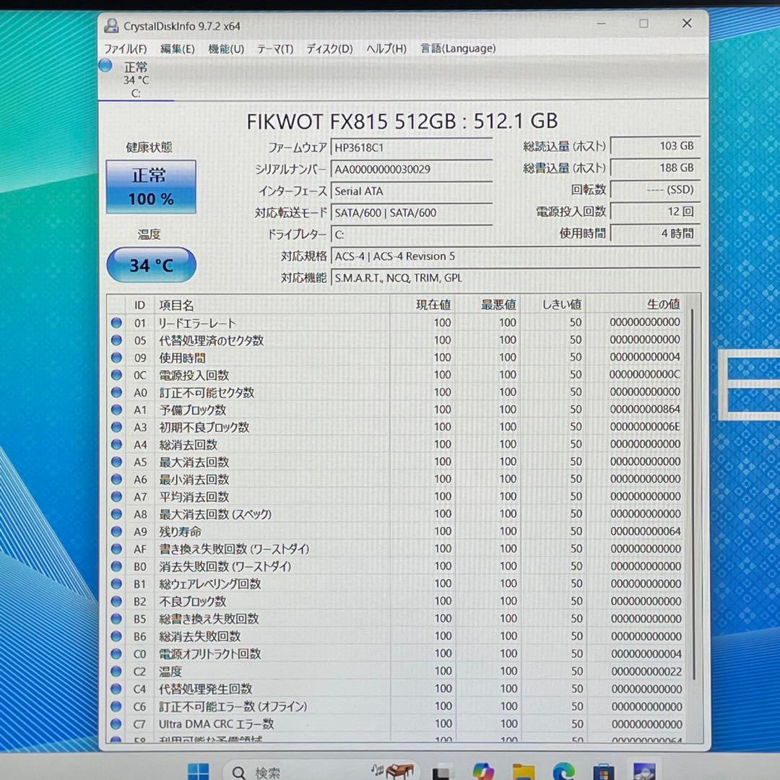
Task: Click the blue status dot beside リードエラーレート
Action: coord(116,322)
